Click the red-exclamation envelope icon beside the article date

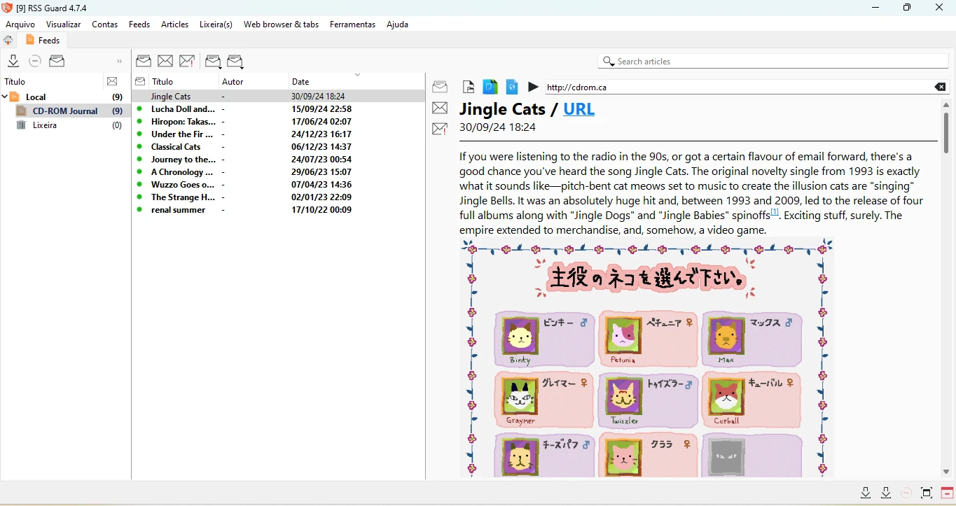tap(440, 129)
